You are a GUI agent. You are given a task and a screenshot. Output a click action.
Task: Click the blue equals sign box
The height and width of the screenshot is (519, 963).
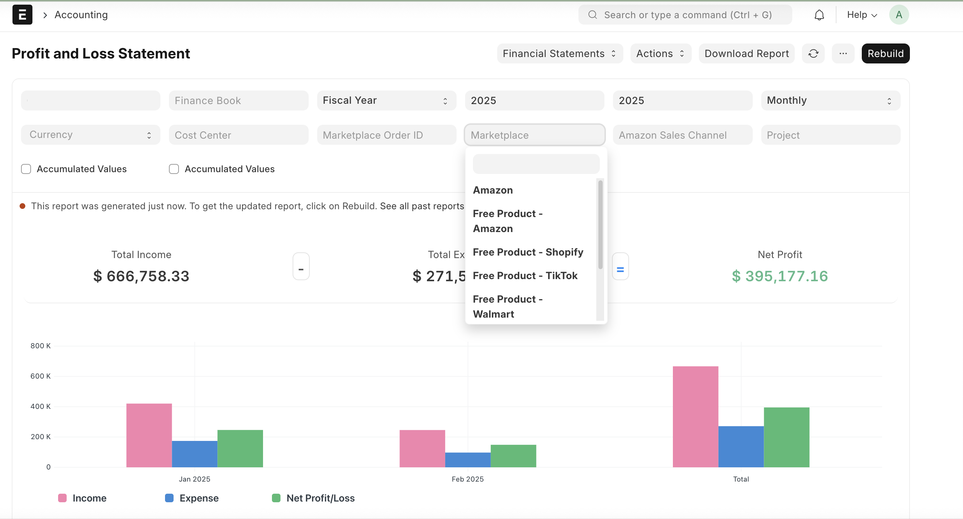click(620, 266)
